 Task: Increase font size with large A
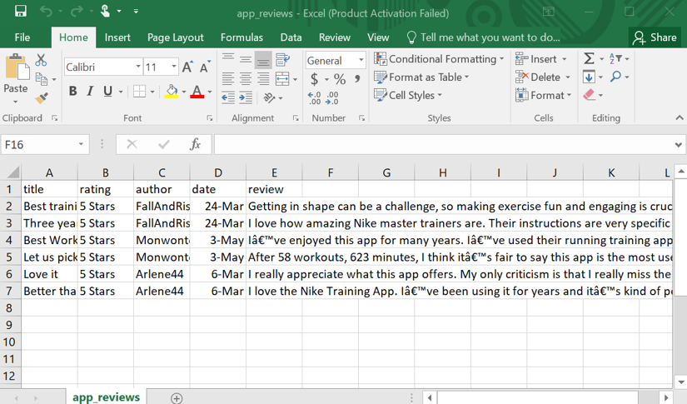187,67
